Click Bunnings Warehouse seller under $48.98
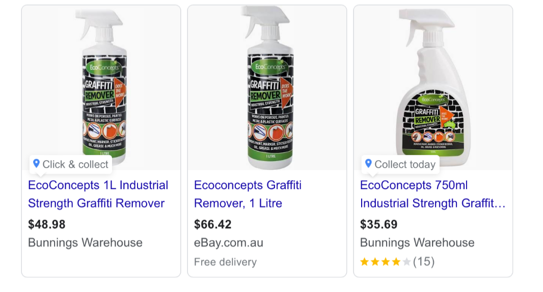The width and height of the screenshot is (543, 292). click(85, 243)
